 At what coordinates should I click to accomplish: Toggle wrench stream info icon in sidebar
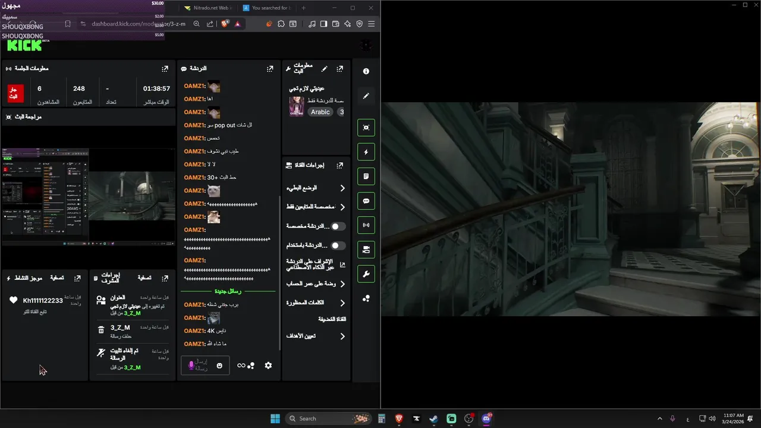pos(366,274)
